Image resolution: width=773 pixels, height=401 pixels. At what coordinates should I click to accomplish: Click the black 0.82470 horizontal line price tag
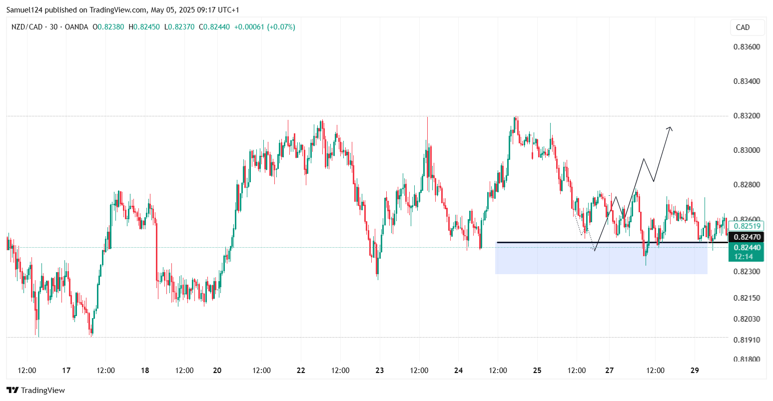point(746,237)
